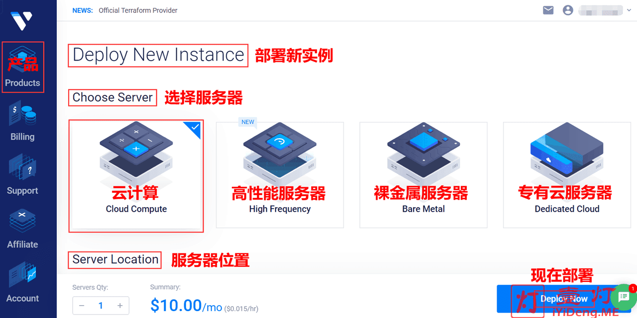637x318 pixels.
Task: Increase servers quantity with plus button
Action: point(120,306)
